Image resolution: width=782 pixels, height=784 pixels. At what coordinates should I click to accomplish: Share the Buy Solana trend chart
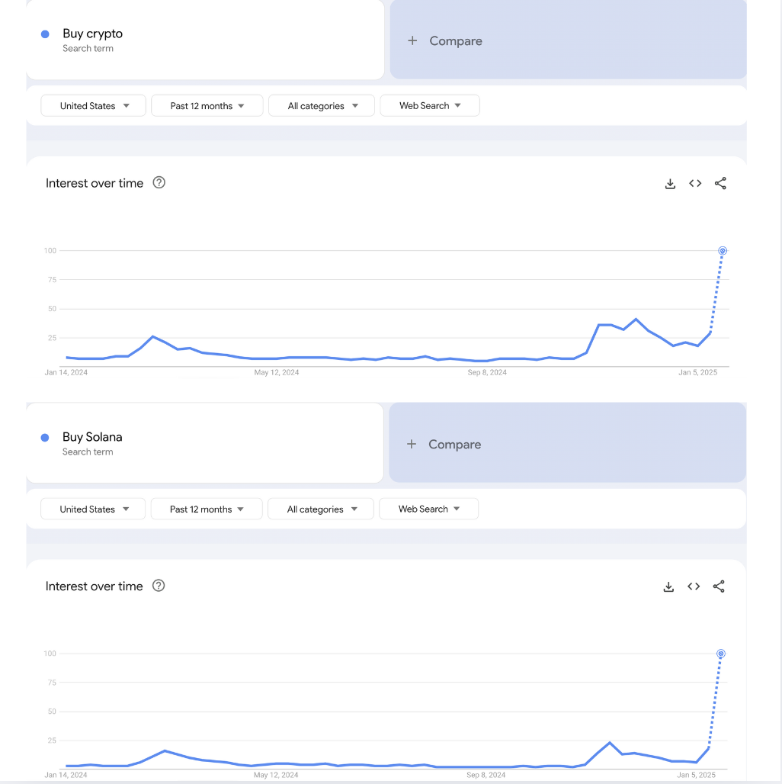(x=718, y=586)
